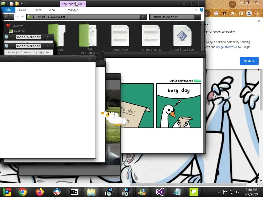Open the Chrome Extensions puzzle icon
The height and width of the screenshot is (197, 263).
tap(232, 13)
